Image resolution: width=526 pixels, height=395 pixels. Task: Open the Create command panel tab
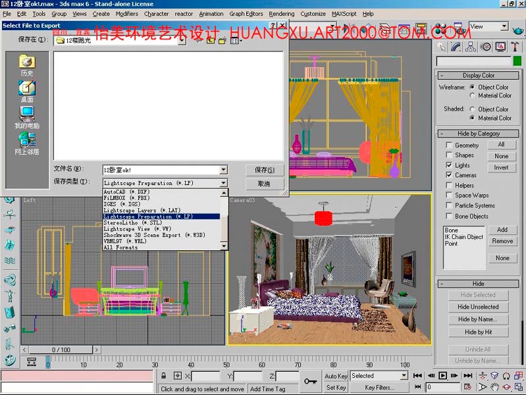(x=442, y=47)
